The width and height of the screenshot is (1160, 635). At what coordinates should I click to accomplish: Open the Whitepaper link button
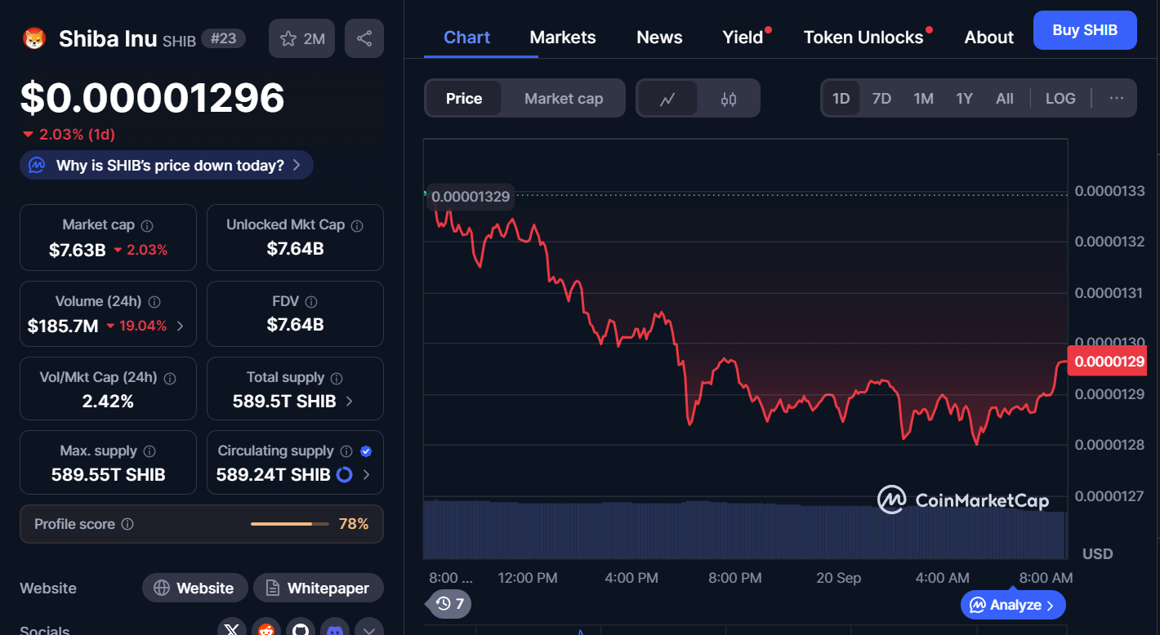point(318,588)
